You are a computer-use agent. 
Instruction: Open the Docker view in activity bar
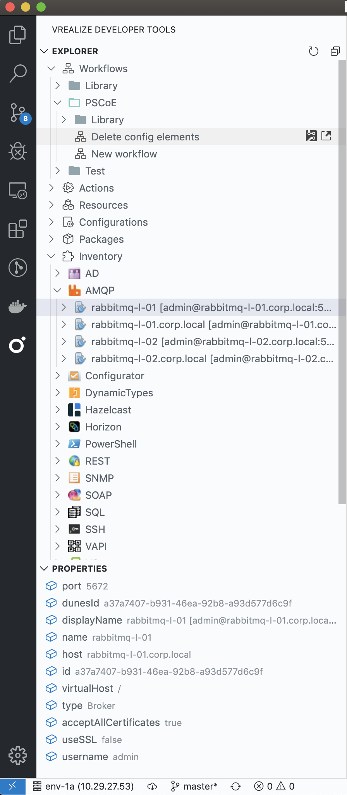click(18, 306)
